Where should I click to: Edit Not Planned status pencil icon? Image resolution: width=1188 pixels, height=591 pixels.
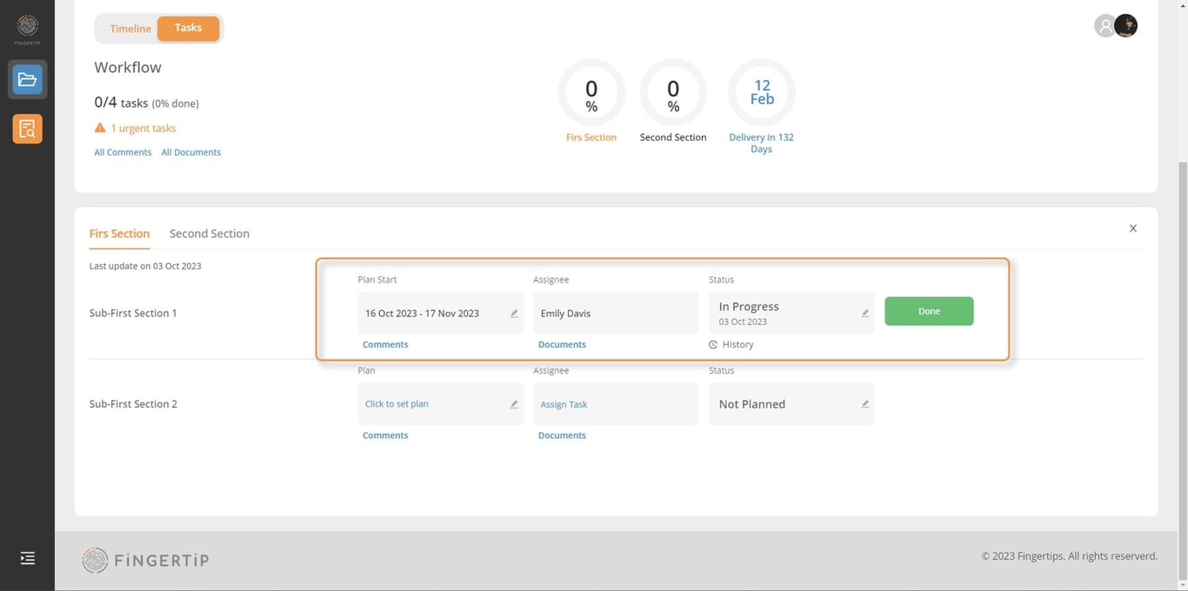click(865, 404)
